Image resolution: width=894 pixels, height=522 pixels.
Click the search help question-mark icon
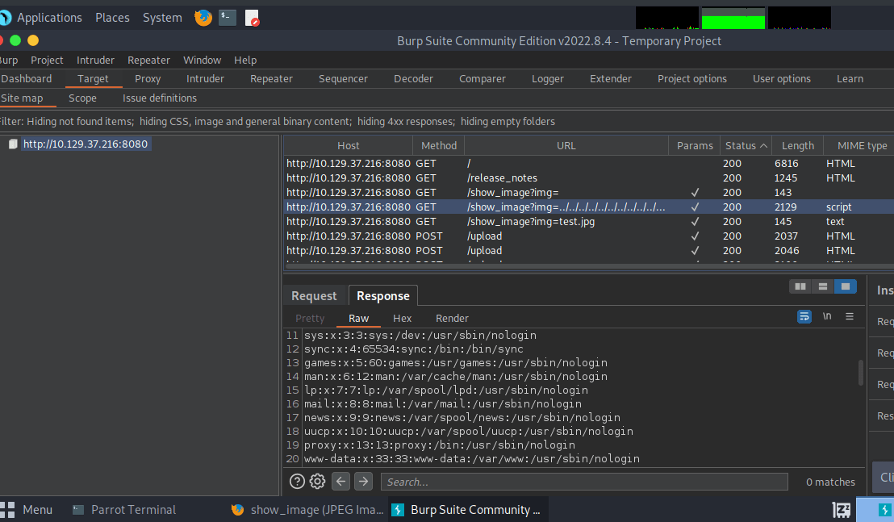tap(297, 482)
